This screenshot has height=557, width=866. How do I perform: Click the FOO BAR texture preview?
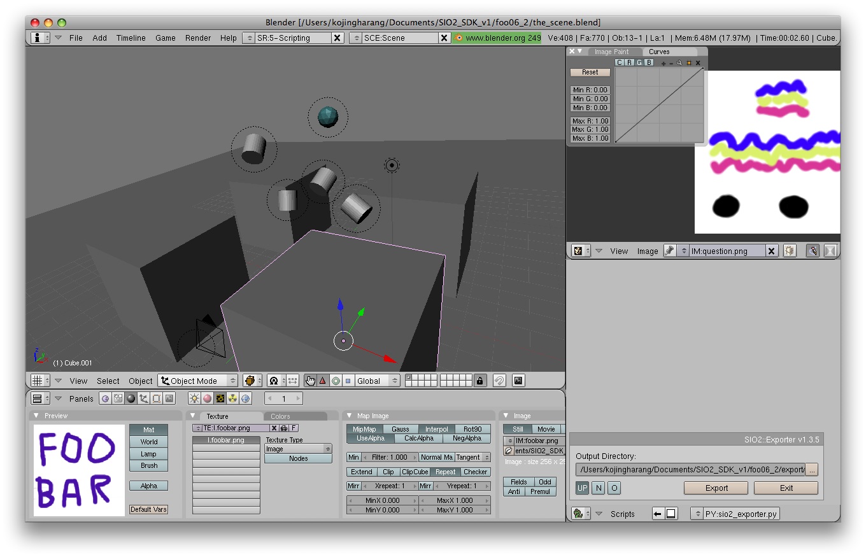[79, 470]
